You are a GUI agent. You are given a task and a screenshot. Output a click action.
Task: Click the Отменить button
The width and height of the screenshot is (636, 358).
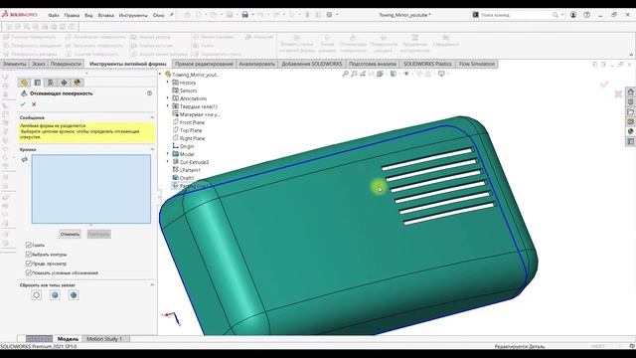click(x=70, y=235)
